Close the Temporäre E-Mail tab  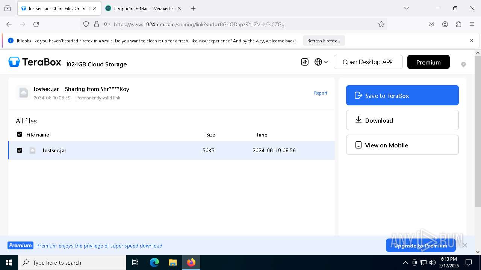click(x=179, y=8)
